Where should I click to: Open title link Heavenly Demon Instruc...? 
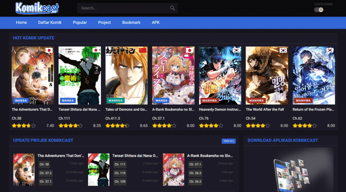(x=220, y=110)
